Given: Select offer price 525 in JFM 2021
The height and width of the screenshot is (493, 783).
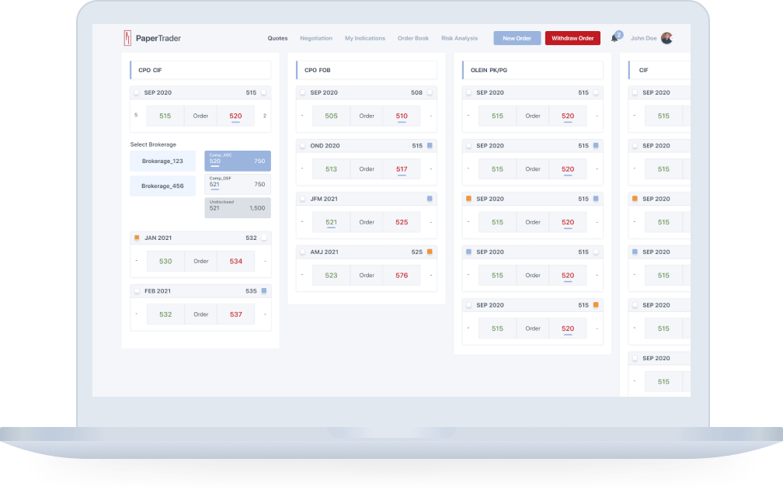Looking at the screenshot, I should click(x=402, y=222).
